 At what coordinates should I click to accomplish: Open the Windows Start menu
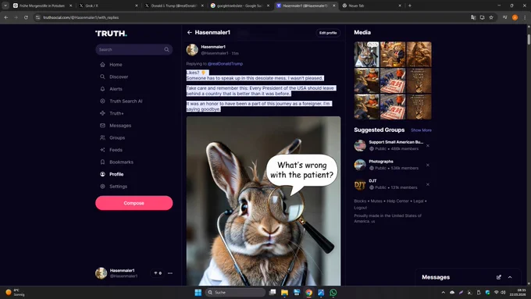point(198,292)
